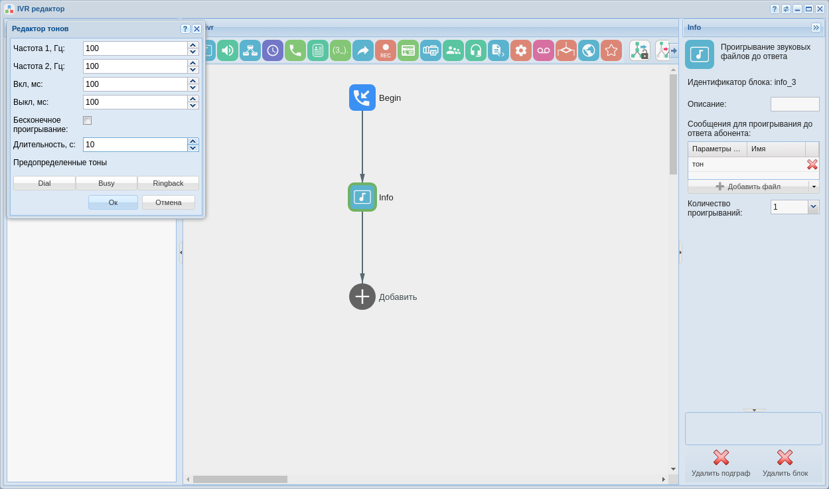Cancel tone editor with Отмена
Screen dimensions: 829x489
coord(169,202)
